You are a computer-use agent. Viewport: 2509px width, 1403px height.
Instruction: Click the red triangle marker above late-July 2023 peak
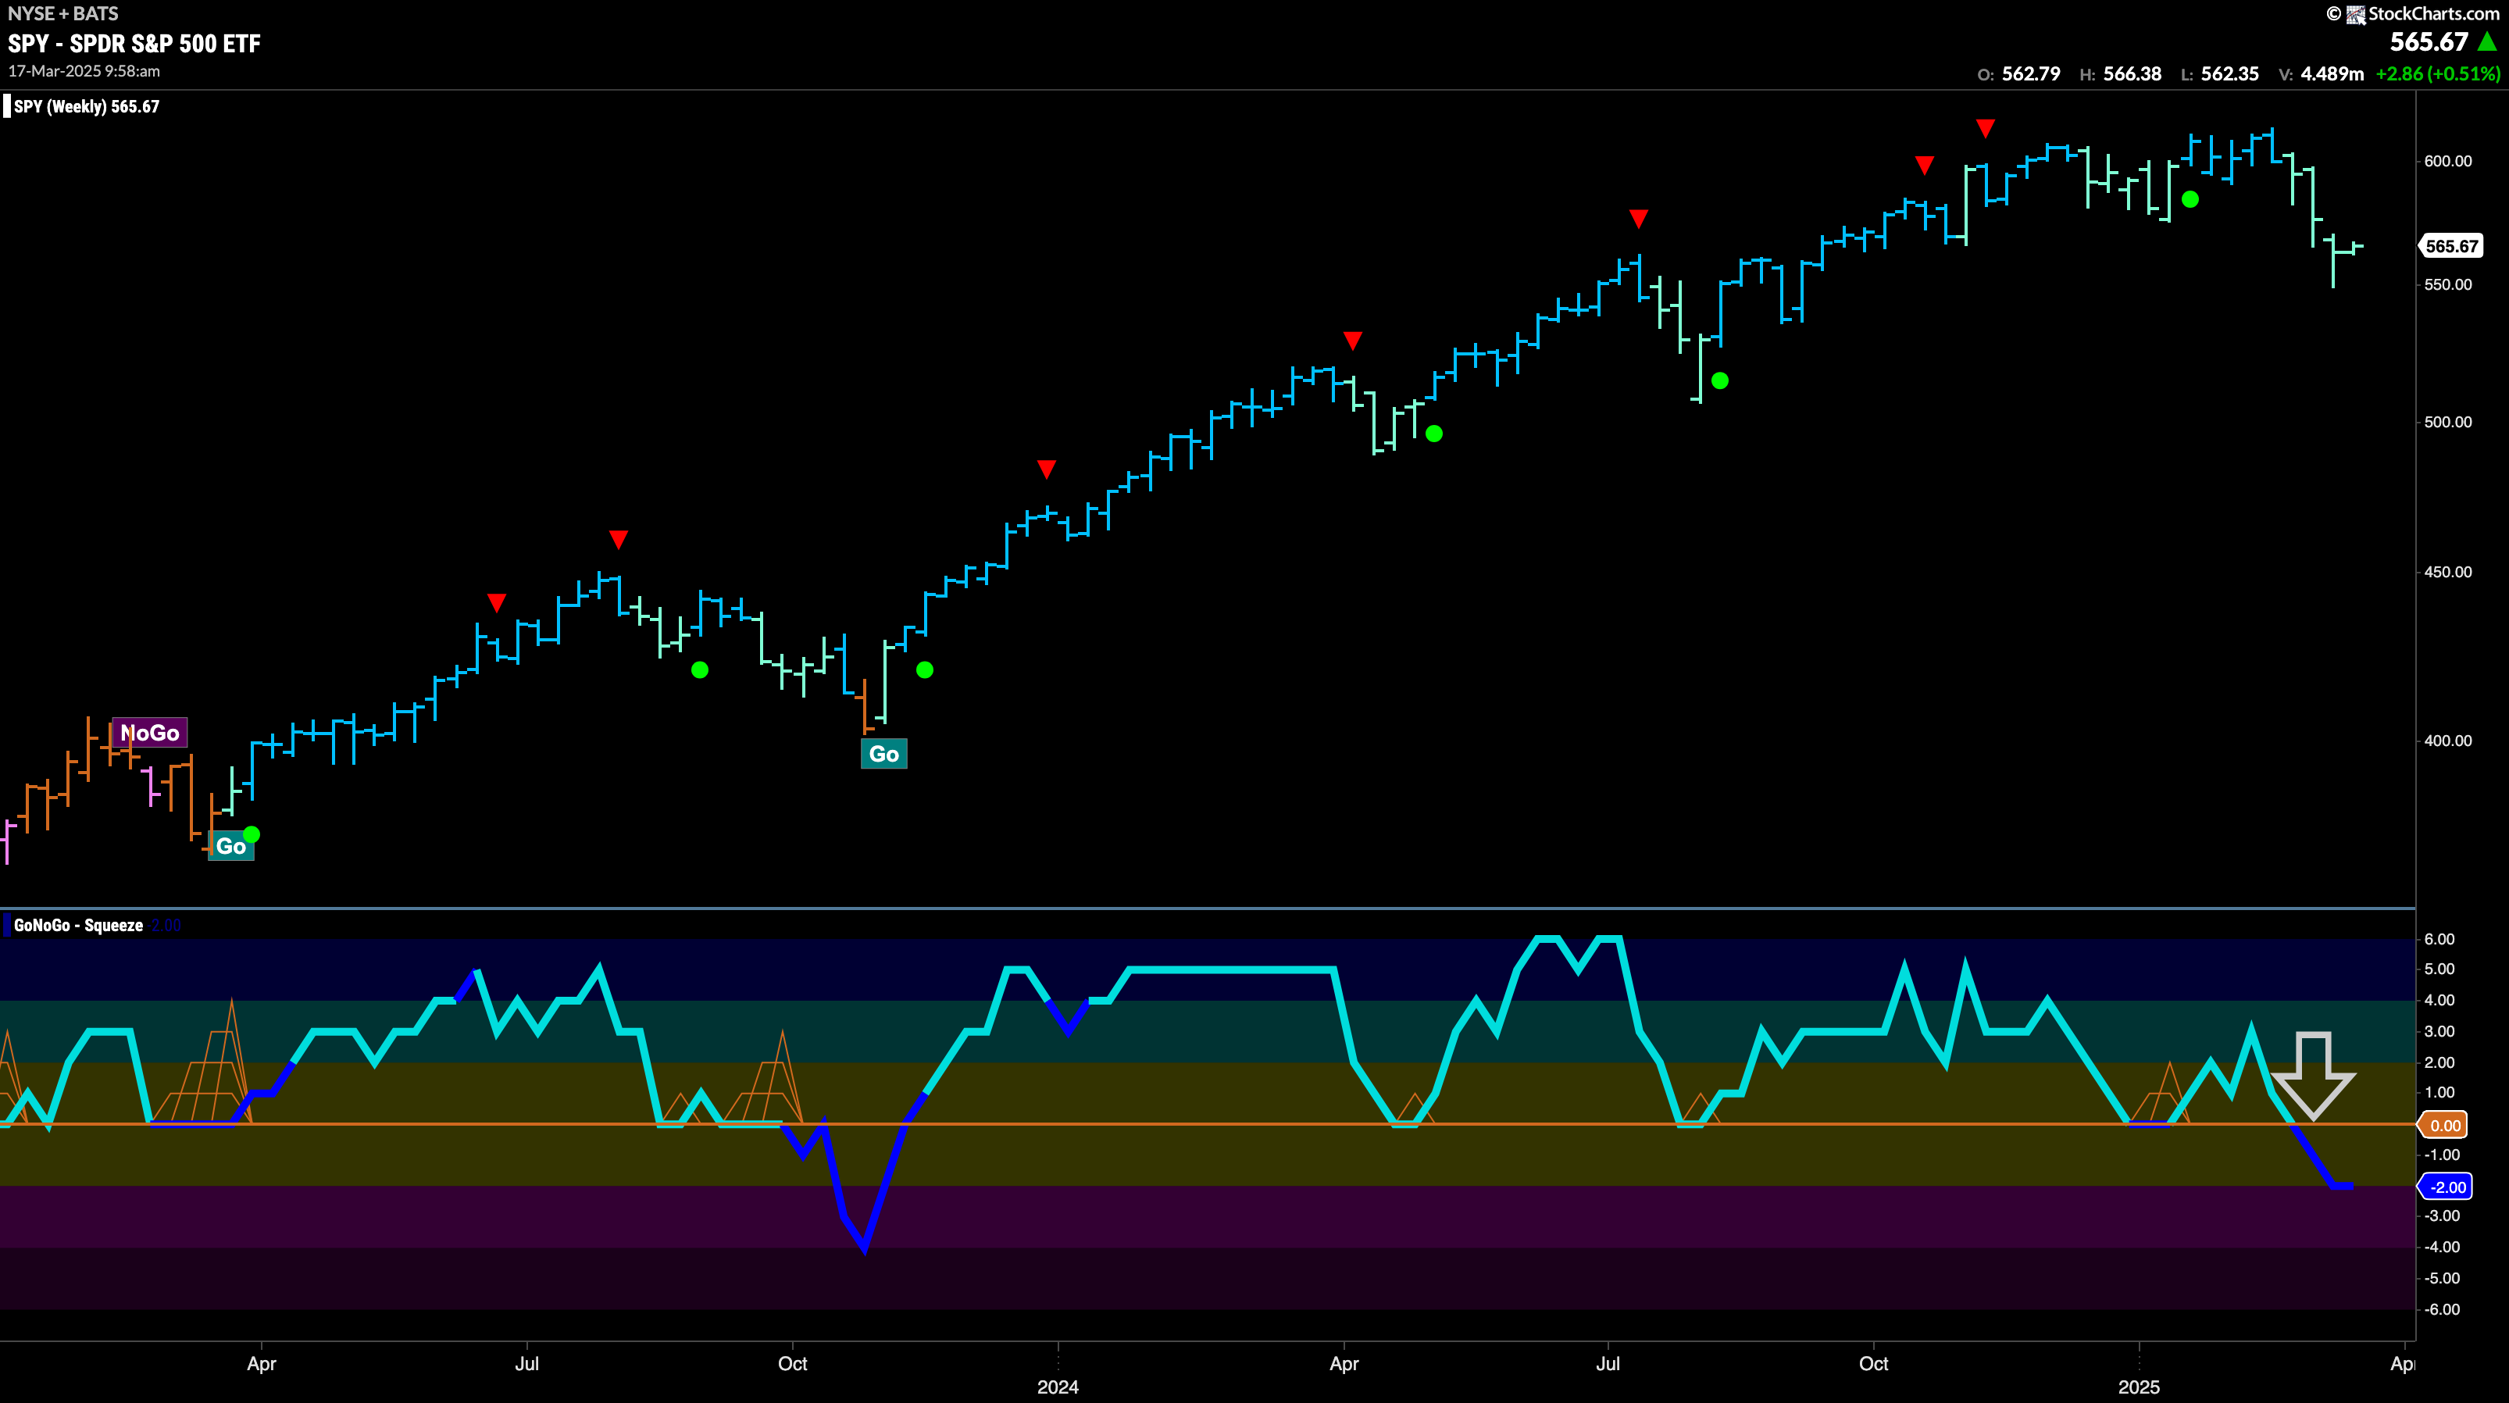click(x=619, y=539)
